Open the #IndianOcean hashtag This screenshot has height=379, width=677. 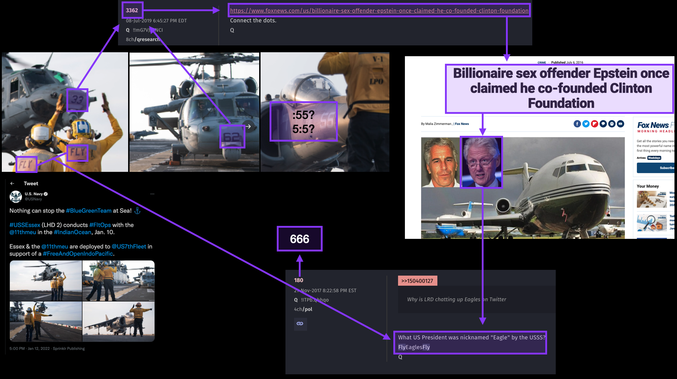pos(73,232)
